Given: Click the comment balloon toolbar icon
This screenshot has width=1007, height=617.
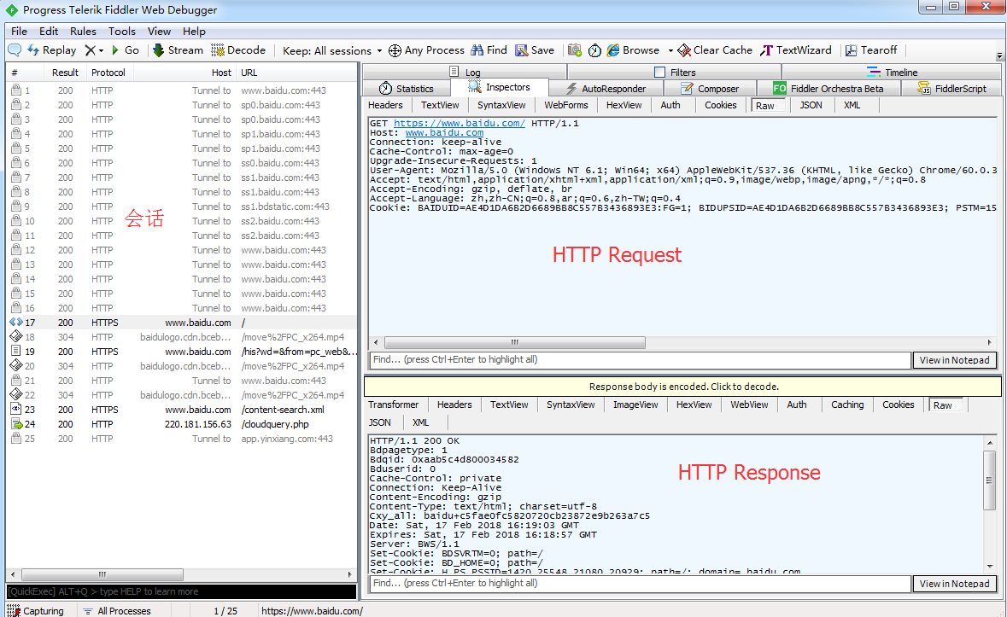Looking at the screenshot, I should [15, 50].
